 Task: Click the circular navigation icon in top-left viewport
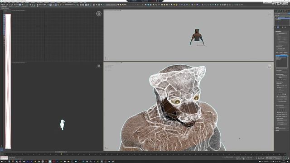[x=99, y=14]
